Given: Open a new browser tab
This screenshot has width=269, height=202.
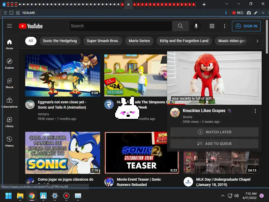Looking at the screenshot, I should point(204,4).
